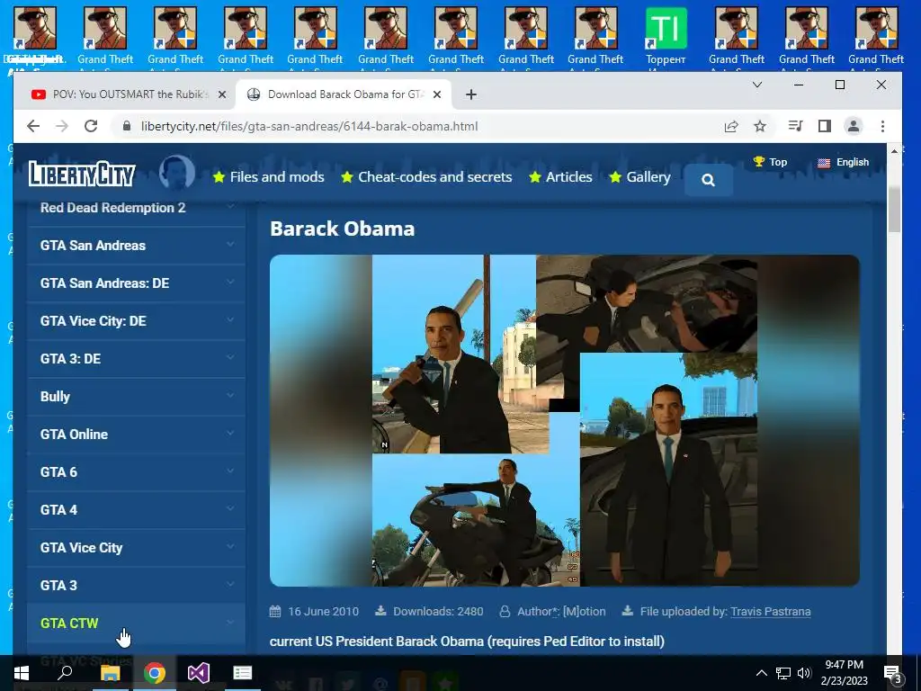
Task: Open the Gallery menu
Action: coord(639,177)
